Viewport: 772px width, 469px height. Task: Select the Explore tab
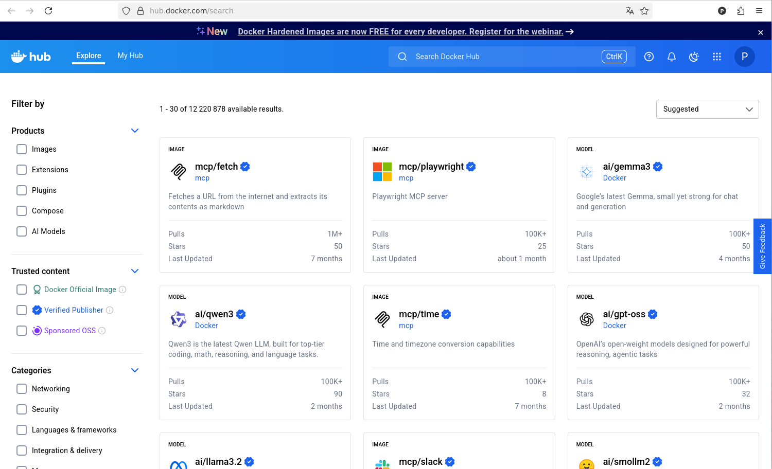coord(89,56)
